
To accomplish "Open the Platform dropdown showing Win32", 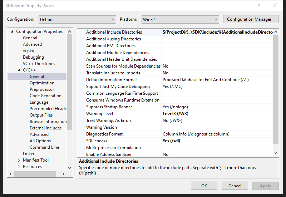I will coord(179,19).
